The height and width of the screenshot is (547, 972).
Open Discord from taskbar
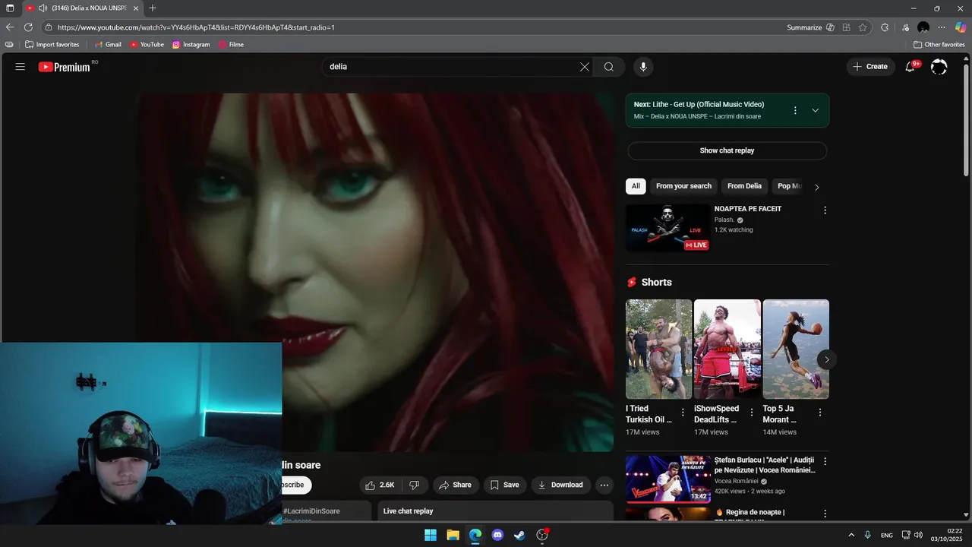point(497,535)
